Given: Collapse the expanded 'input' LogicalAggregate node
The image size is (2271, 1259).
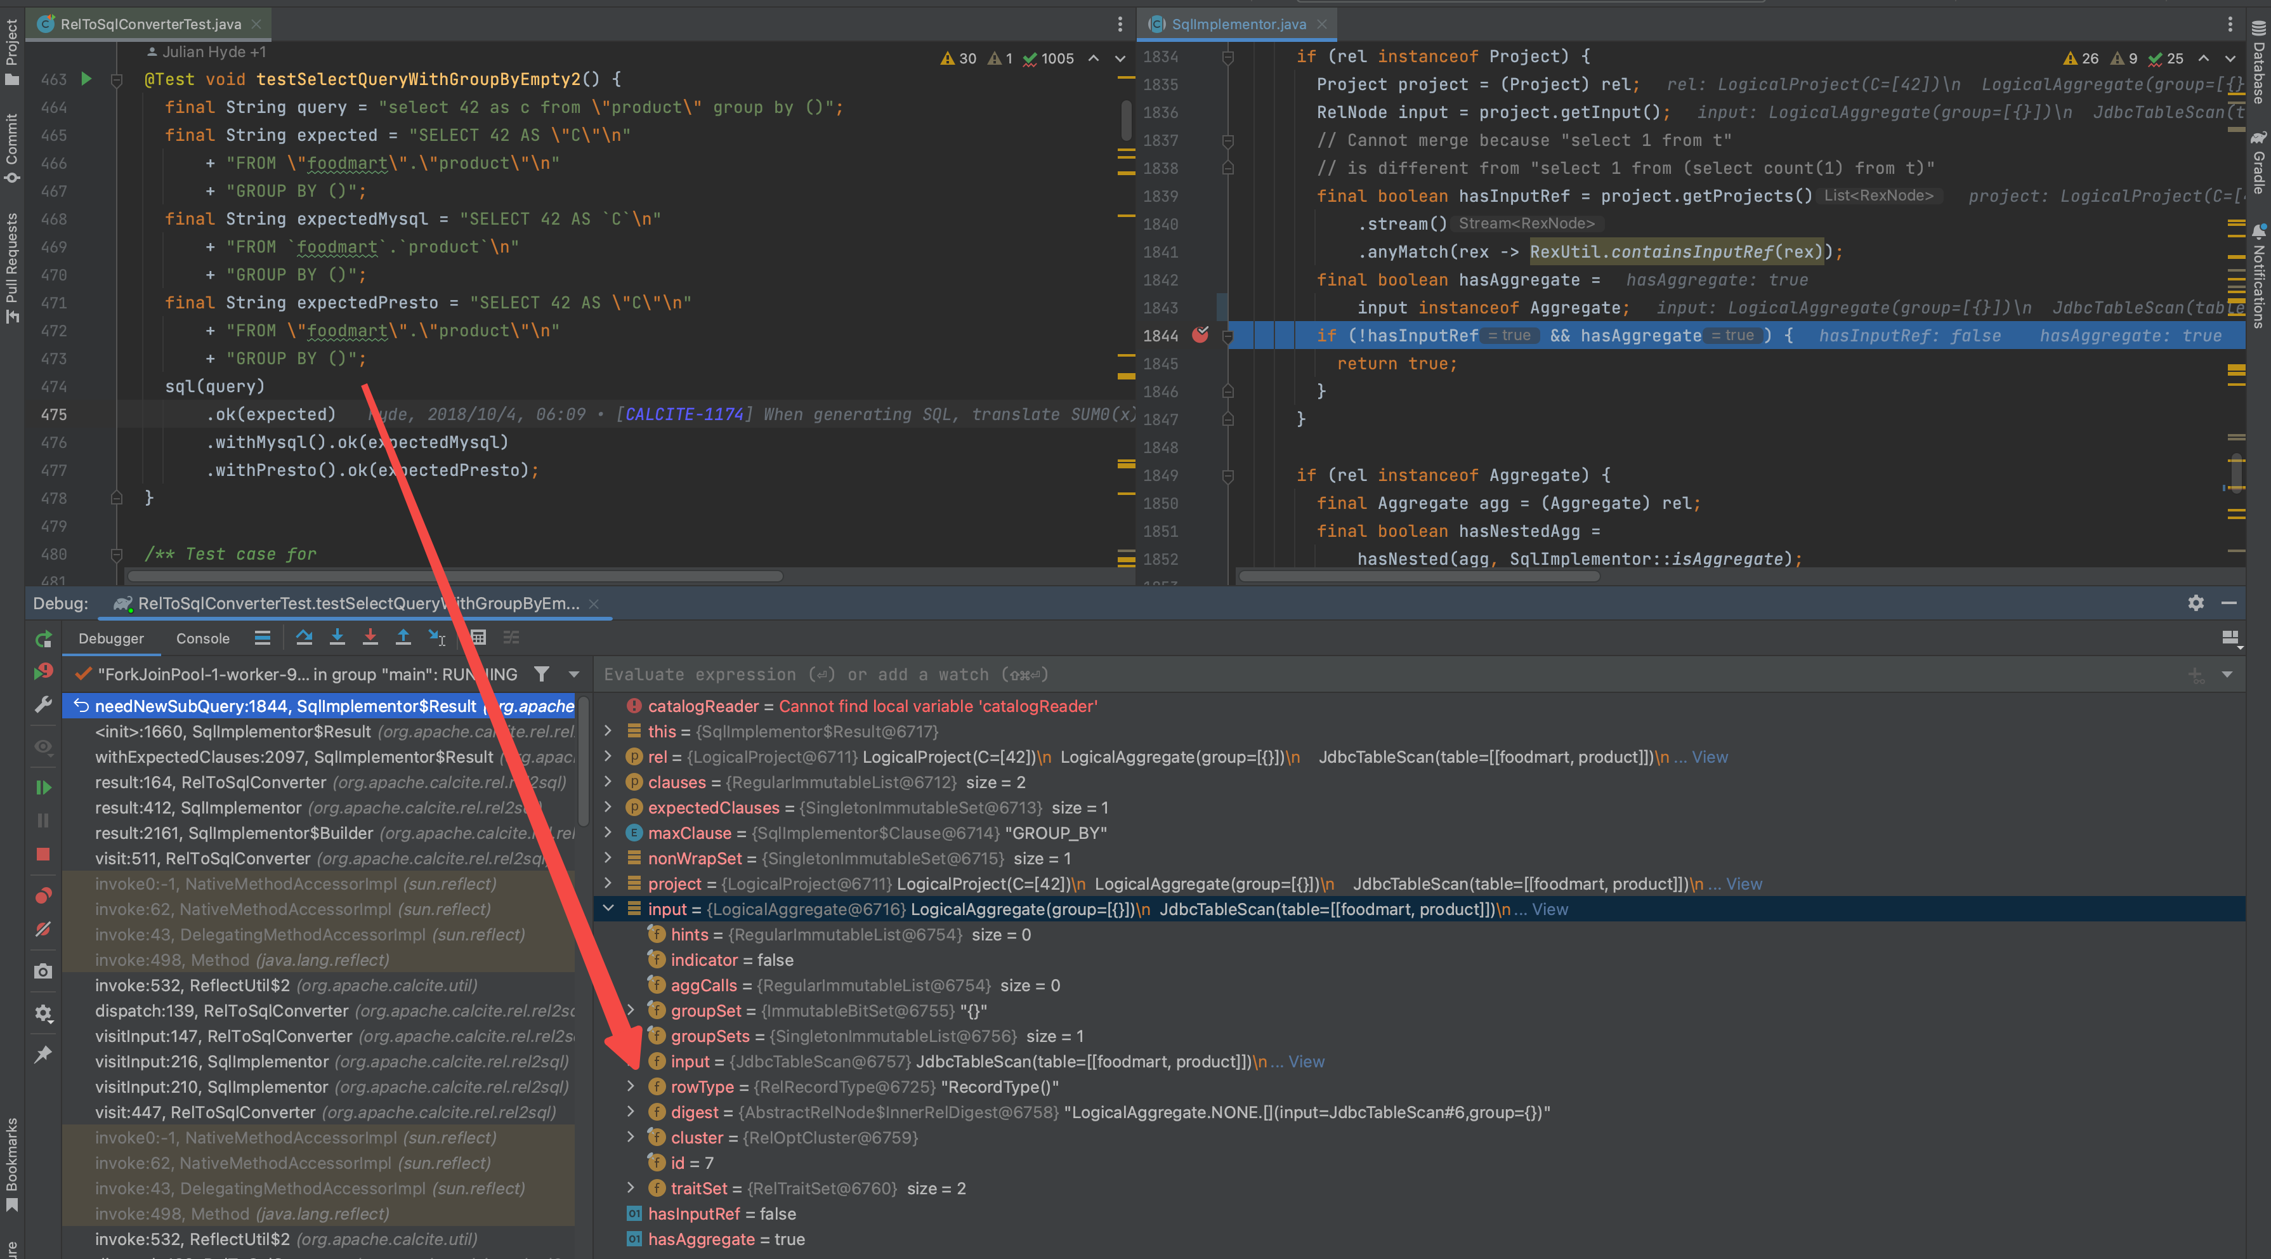Looking at the screenshot, I should point(608,909).
